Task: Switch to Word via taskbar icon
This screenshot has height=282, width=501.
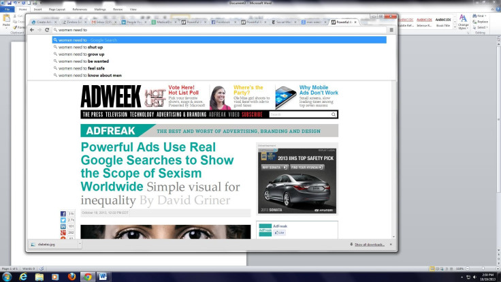Action: [103, 277]
